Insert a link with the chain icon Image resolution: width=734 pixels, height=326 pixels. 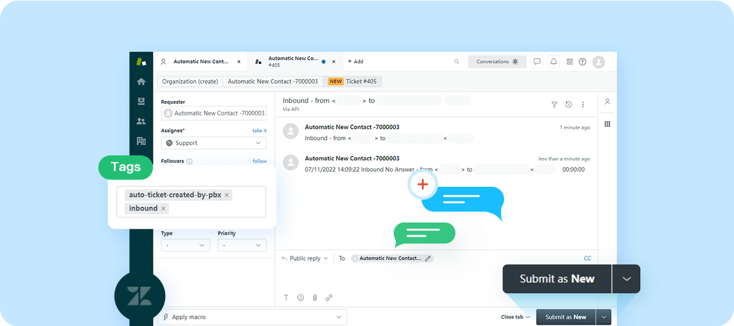click(x=329, y=298)
